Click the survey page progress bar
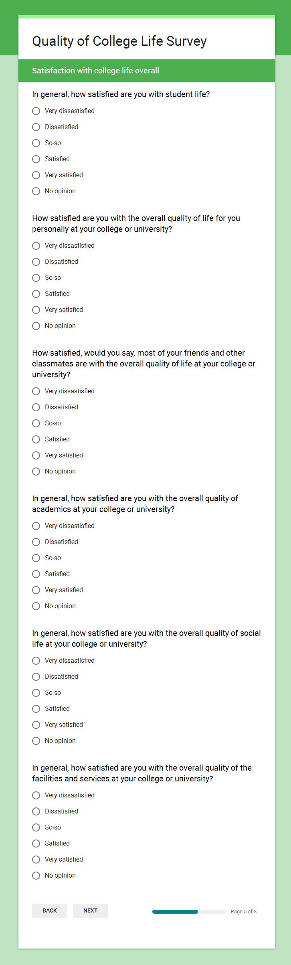The height and width of the screenshot is (965, 291). click(189, 912)
